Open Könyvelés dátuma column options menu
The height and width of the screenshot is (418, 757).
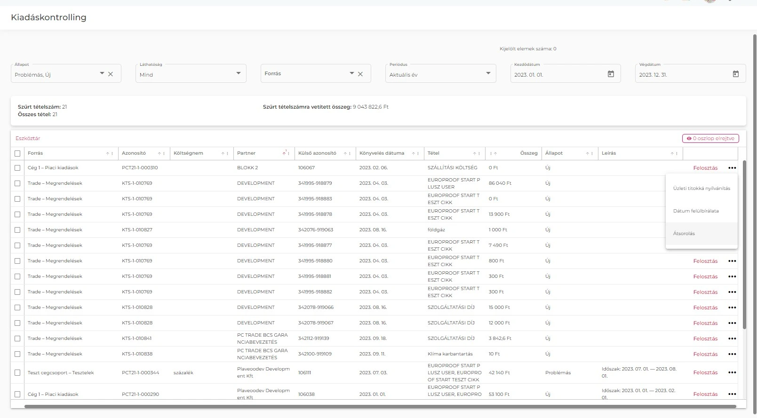418,154
